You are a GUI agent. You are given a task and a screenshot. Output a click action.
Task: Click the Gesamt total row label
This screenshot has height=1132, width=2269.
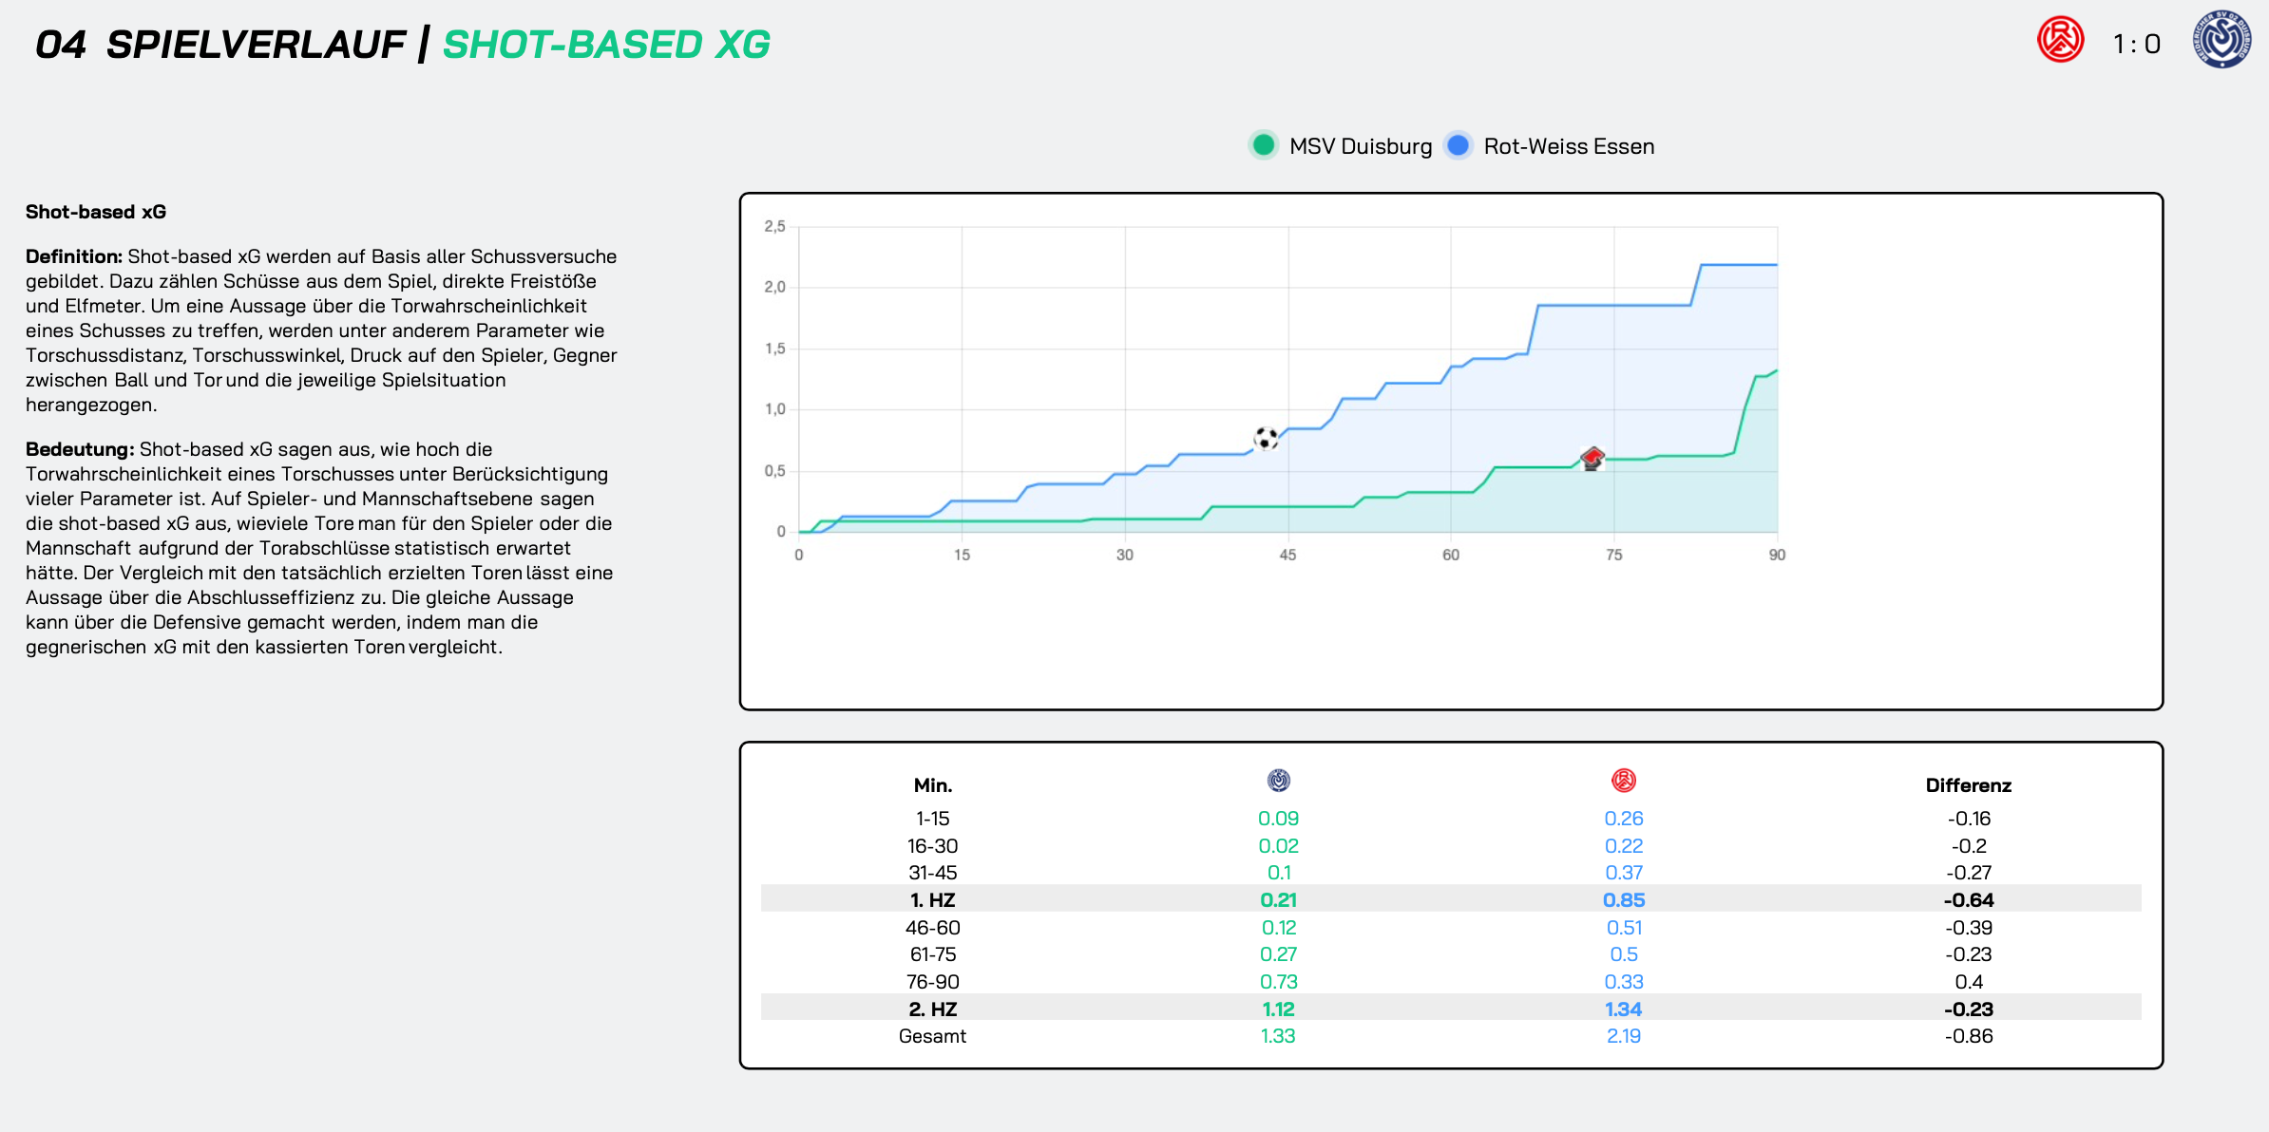pyautogui.click(x=932, y=1036)
